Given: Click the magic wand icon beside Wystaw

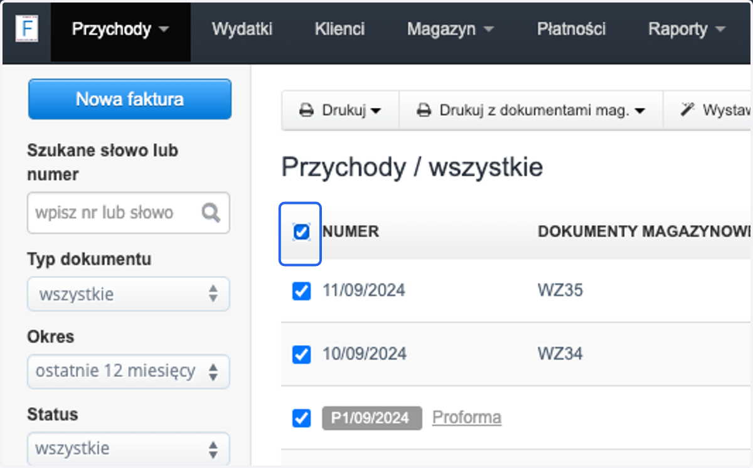Looking at the screenshot, I should [x=688, y=110].
